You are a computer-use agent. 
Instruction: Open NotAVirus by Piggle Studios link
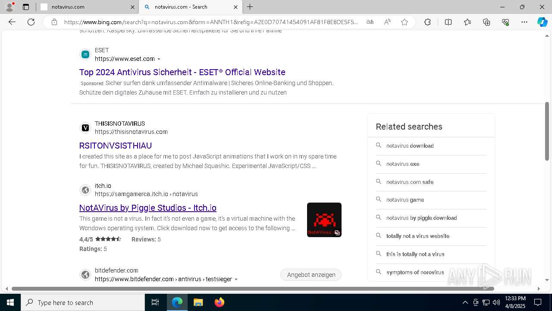[x=148, y=208]
